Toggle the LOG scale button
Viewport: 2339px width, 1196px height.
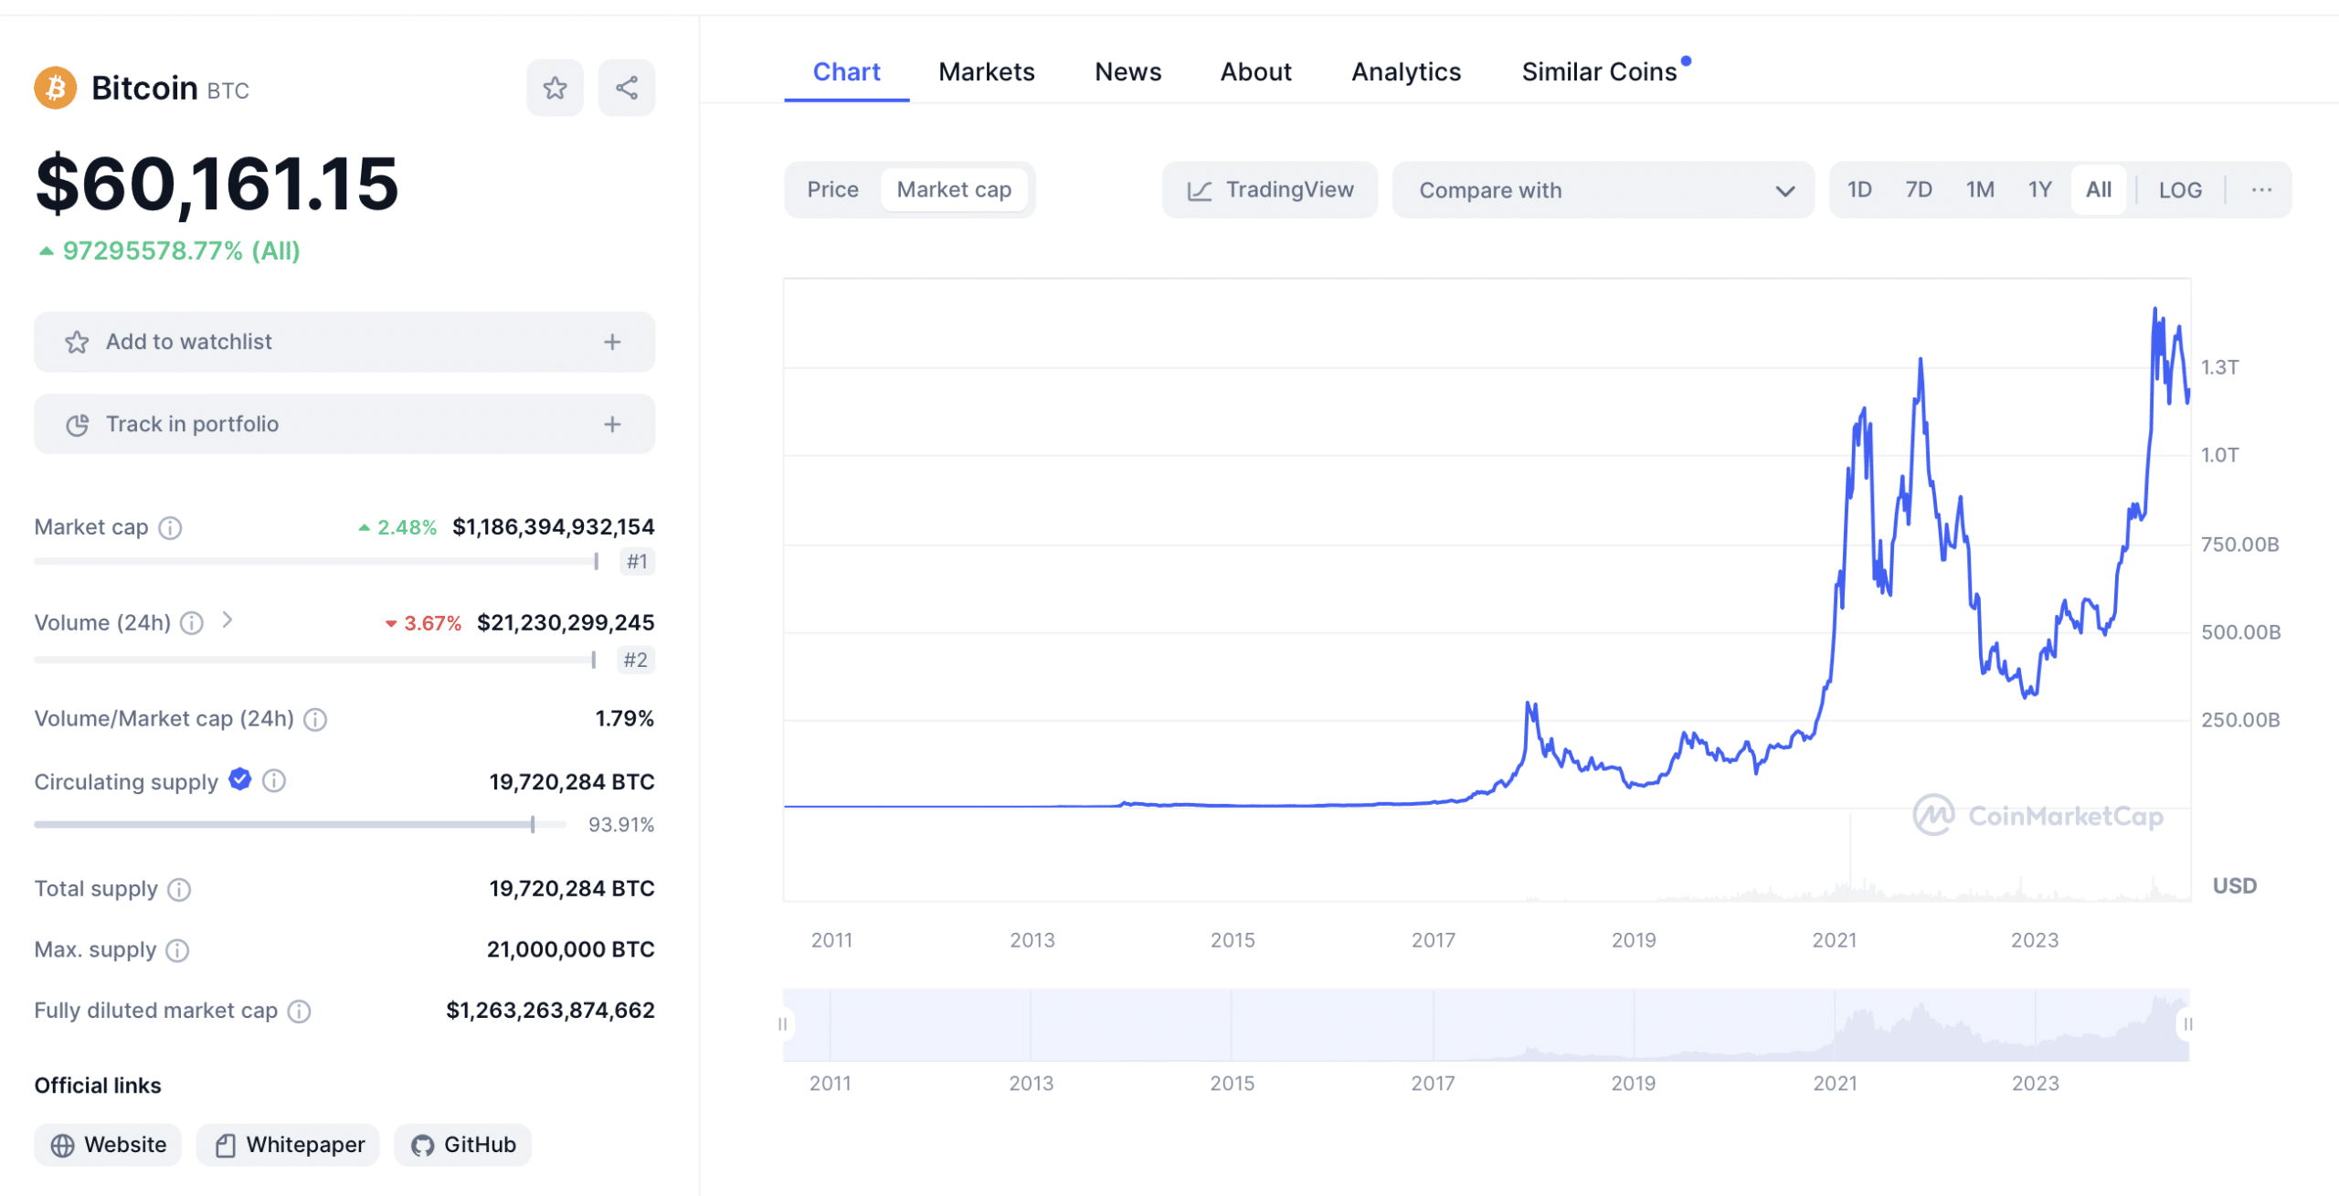click(x=2180, y=189)
